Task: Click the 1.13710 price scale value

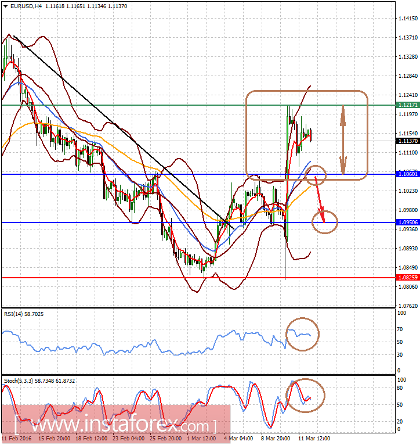Action: [x=408, y=37]
